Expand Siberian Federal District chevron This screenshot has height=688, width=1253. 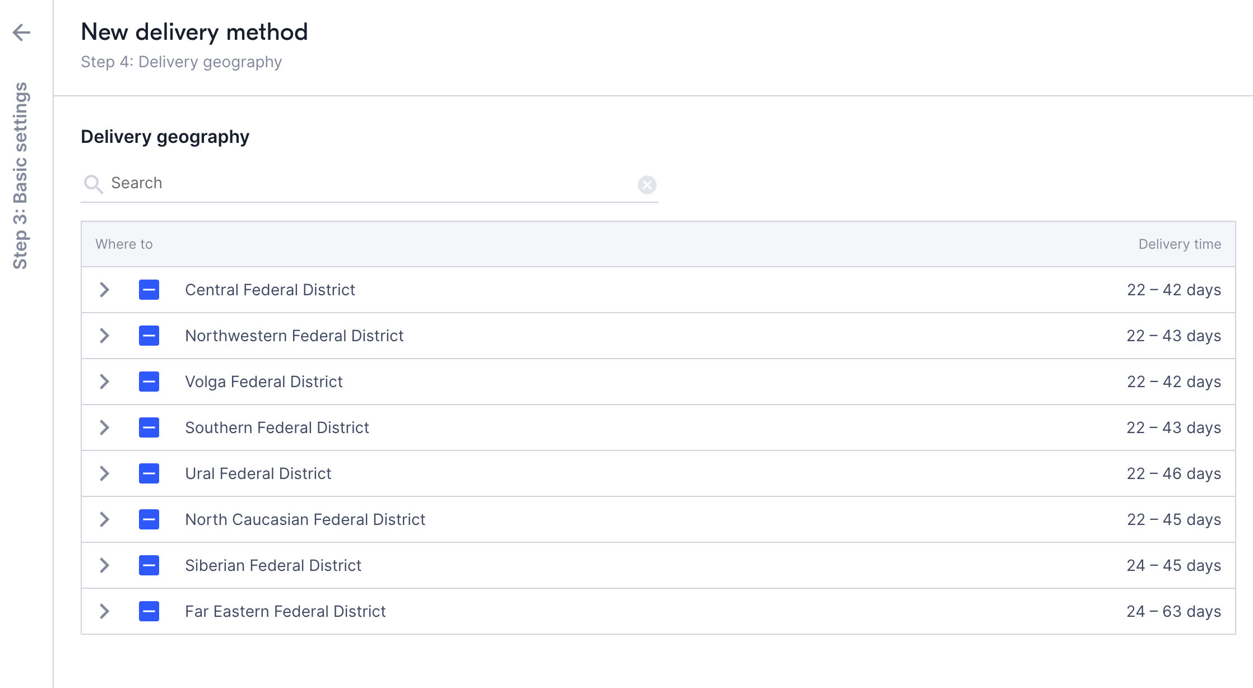[104, 565]
